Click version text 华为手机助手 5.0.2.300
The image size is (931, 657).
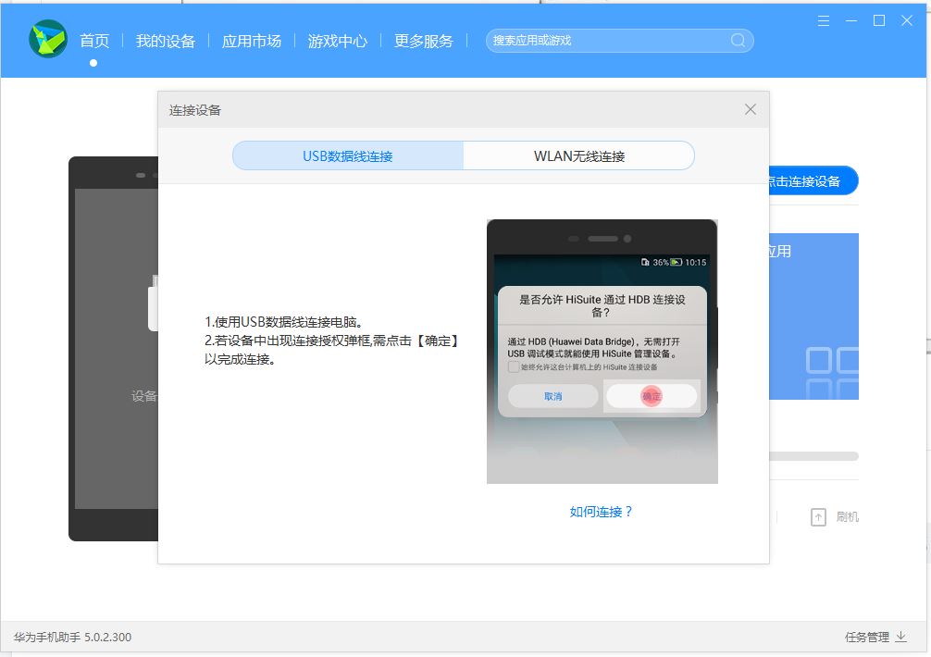[x=72, y=637]
